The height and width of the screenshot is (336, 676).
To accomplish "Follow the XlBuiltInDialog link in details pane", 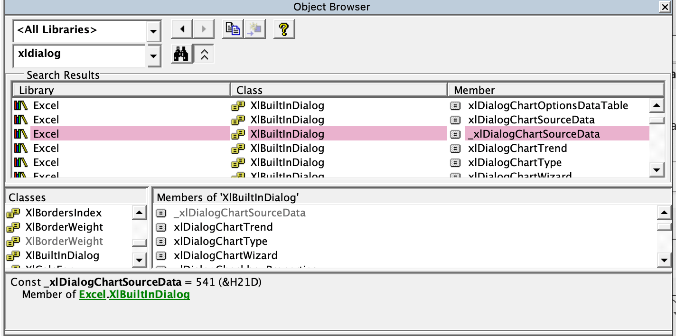I will pos(150,294).
